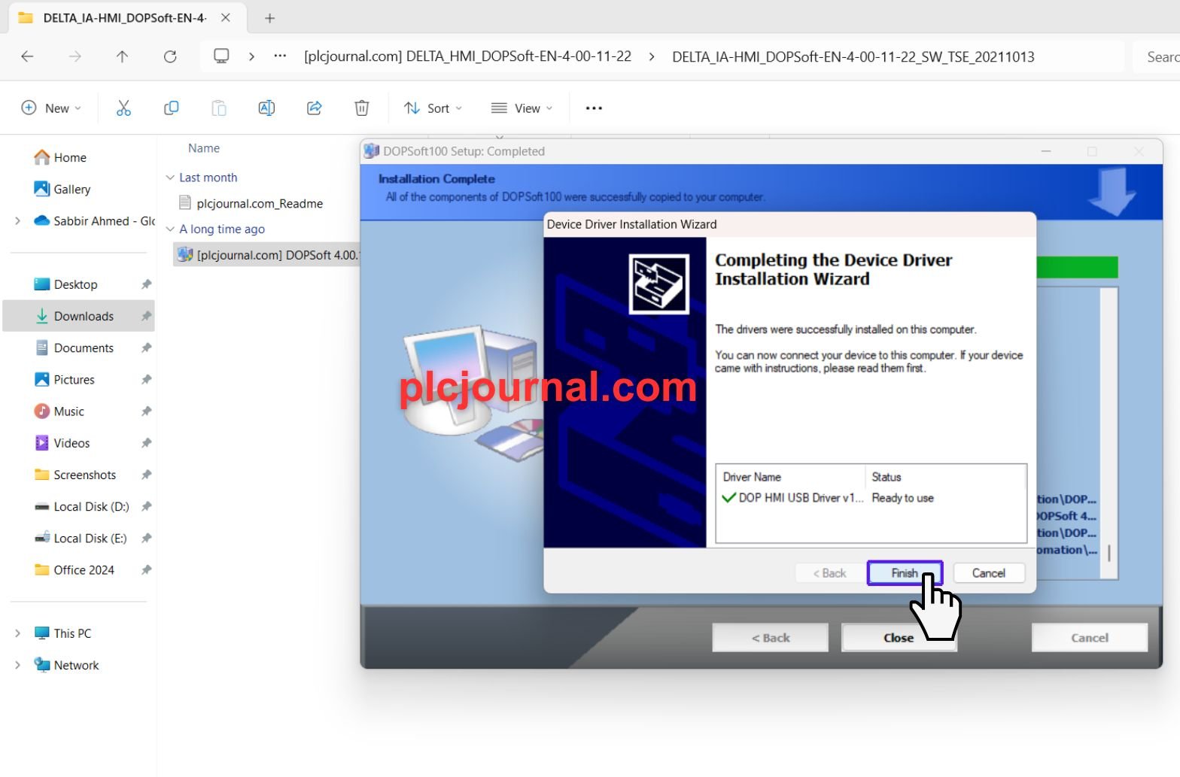
Task: Cancel the Device Driver Installation Wizard
Action: [988, 573]
